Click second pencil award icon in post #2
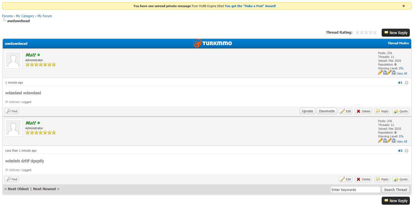This screenshot has height=209, width=415. [389, 140]
